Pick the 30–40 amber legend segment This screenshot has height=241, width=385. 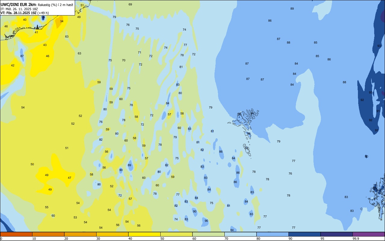click(x=112, y=234)
